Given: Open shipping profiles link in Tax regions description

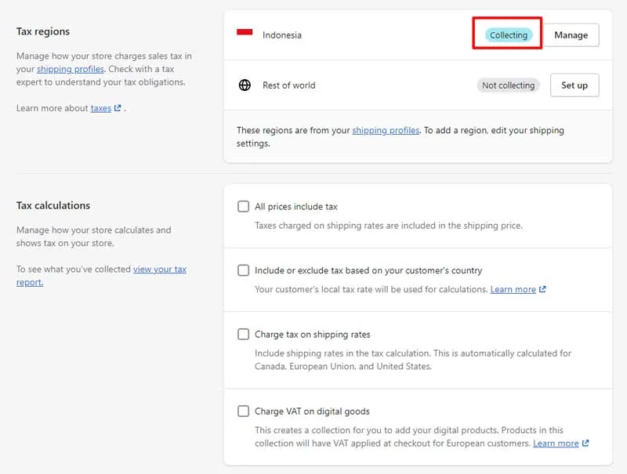Looking at the screenshot, I should [71, 69].
